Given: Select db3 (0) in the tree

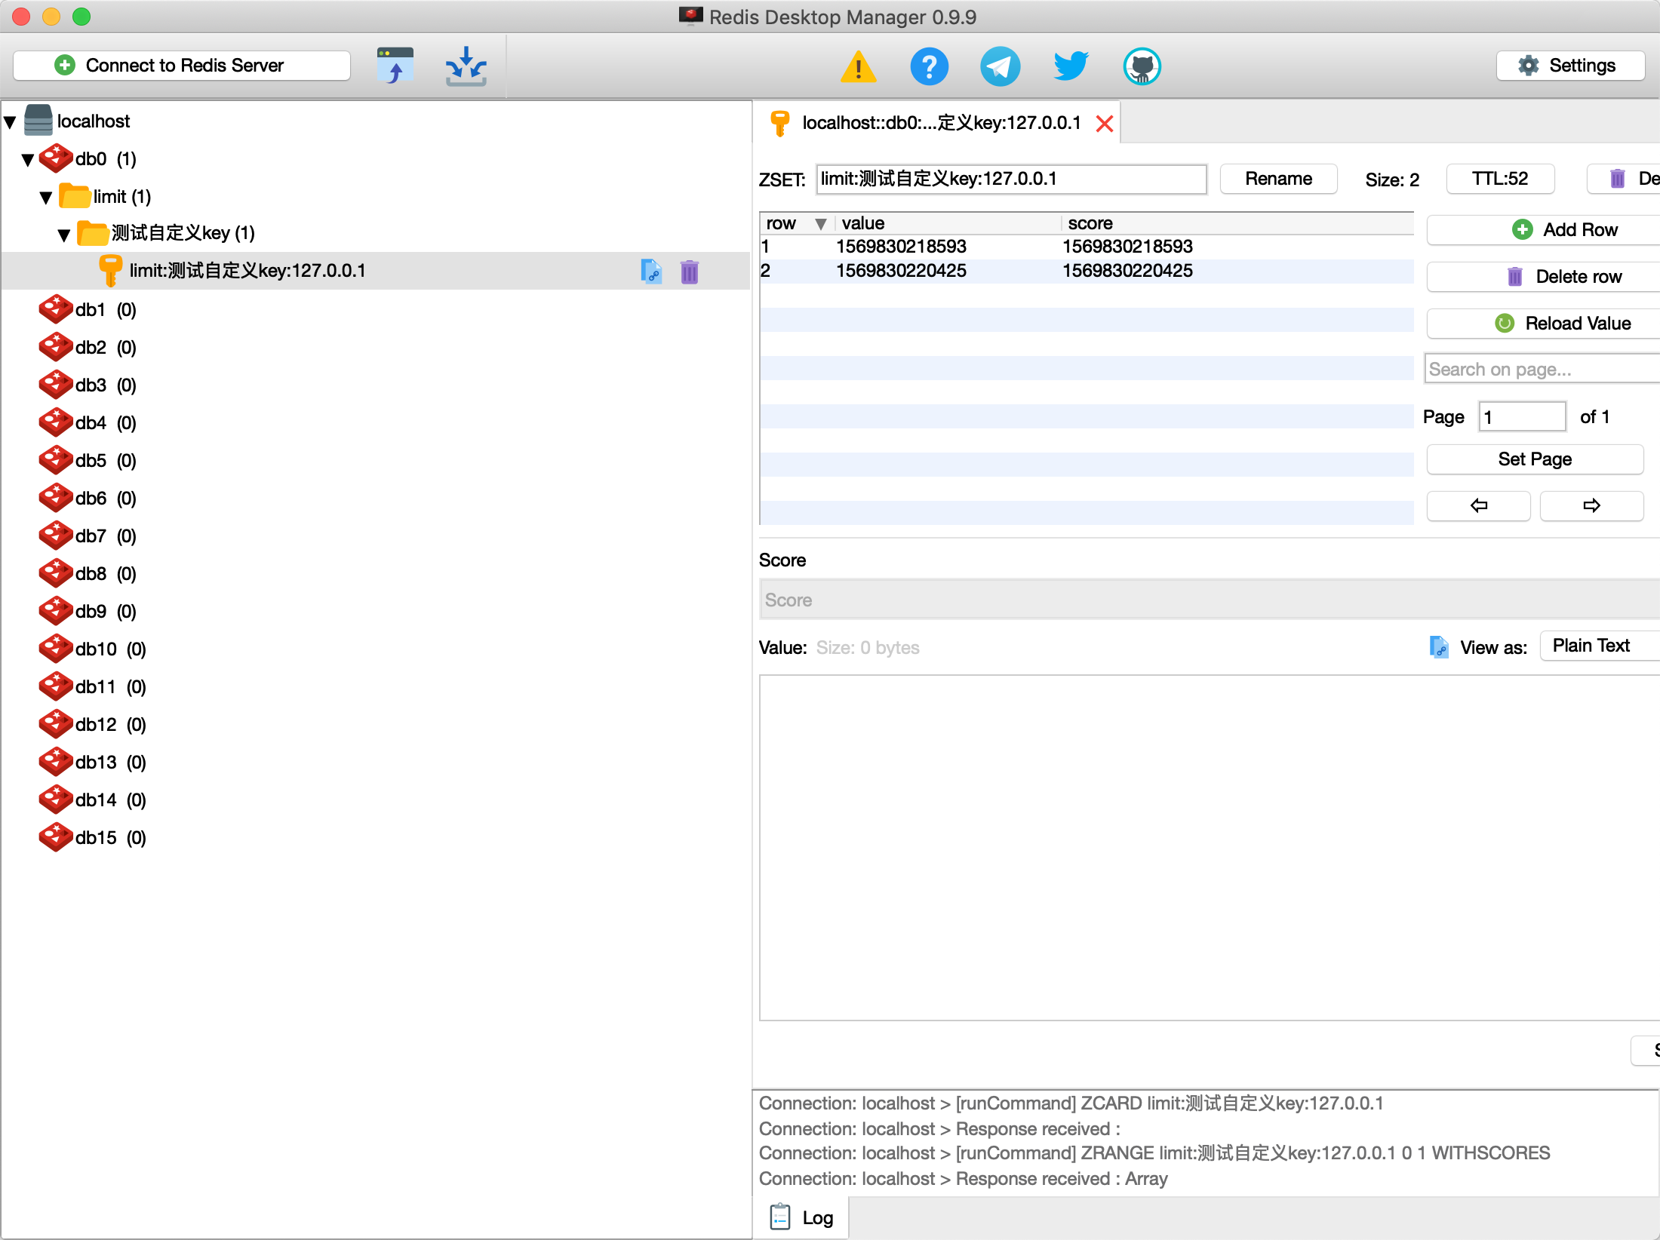Looking at the screenshot, I should (x=106, y=385).
